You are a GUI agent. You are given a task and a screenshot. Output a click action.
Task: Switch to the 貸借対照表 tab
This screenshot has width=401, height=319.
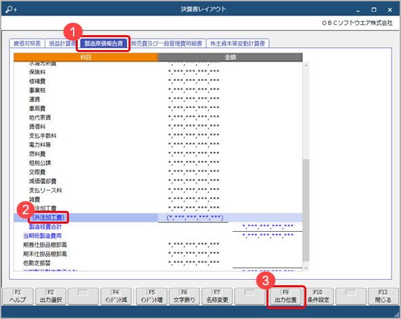pos(27,43)
